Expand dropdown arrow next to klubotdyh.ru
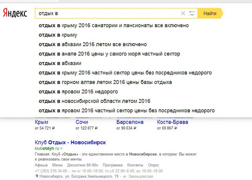This screenshot has height=180, width=252. [x=61, y=148]
